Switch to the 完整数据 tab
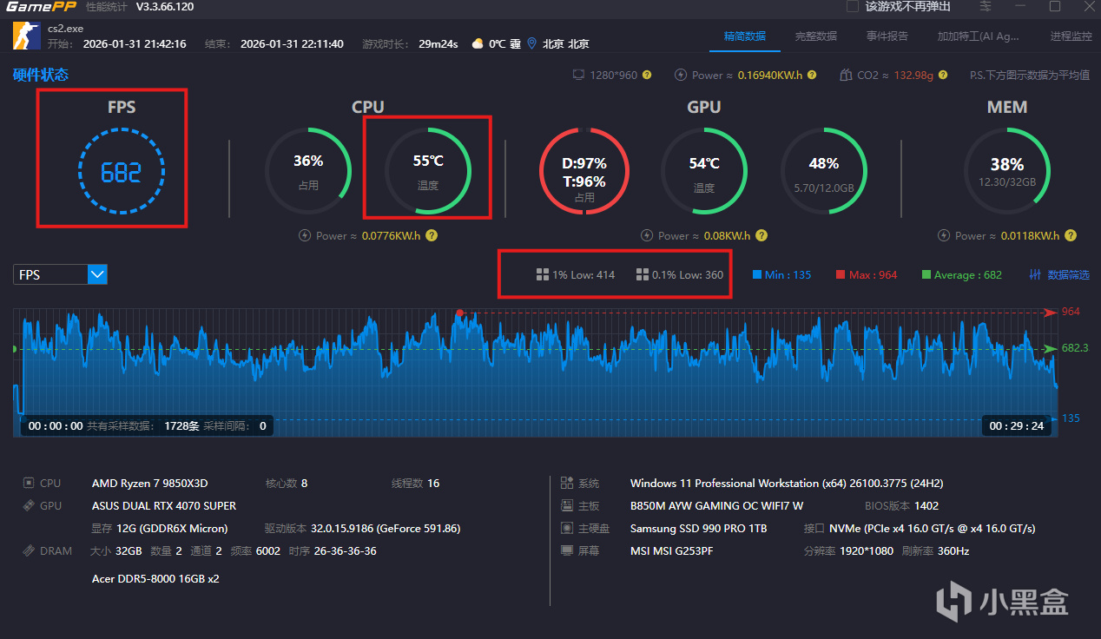1101x639 pixels. [x=815, y=36]
